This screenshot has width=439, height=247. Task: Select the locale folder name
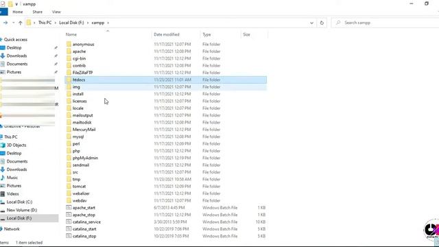(78, 108)
